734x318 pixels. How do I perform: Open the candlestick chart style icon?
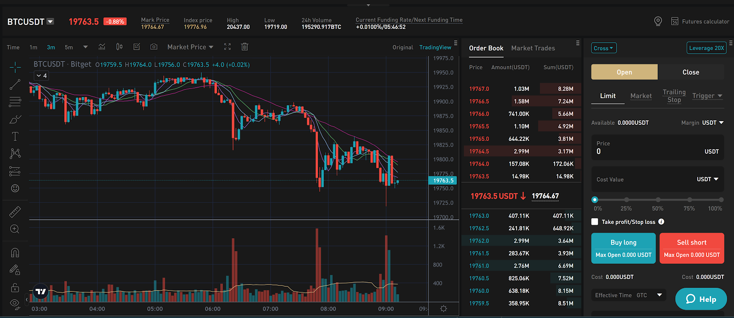click(119, 47)
